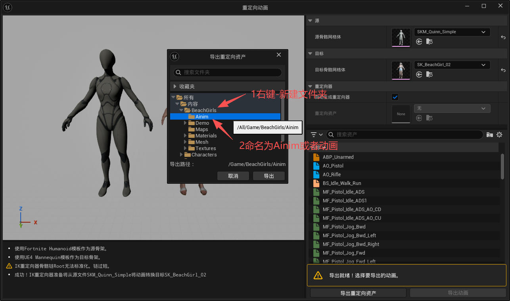Click BS_Idle_Walk_Run blend space icon
This screenshot has width=510, height=301.
[x=316, y=183]
